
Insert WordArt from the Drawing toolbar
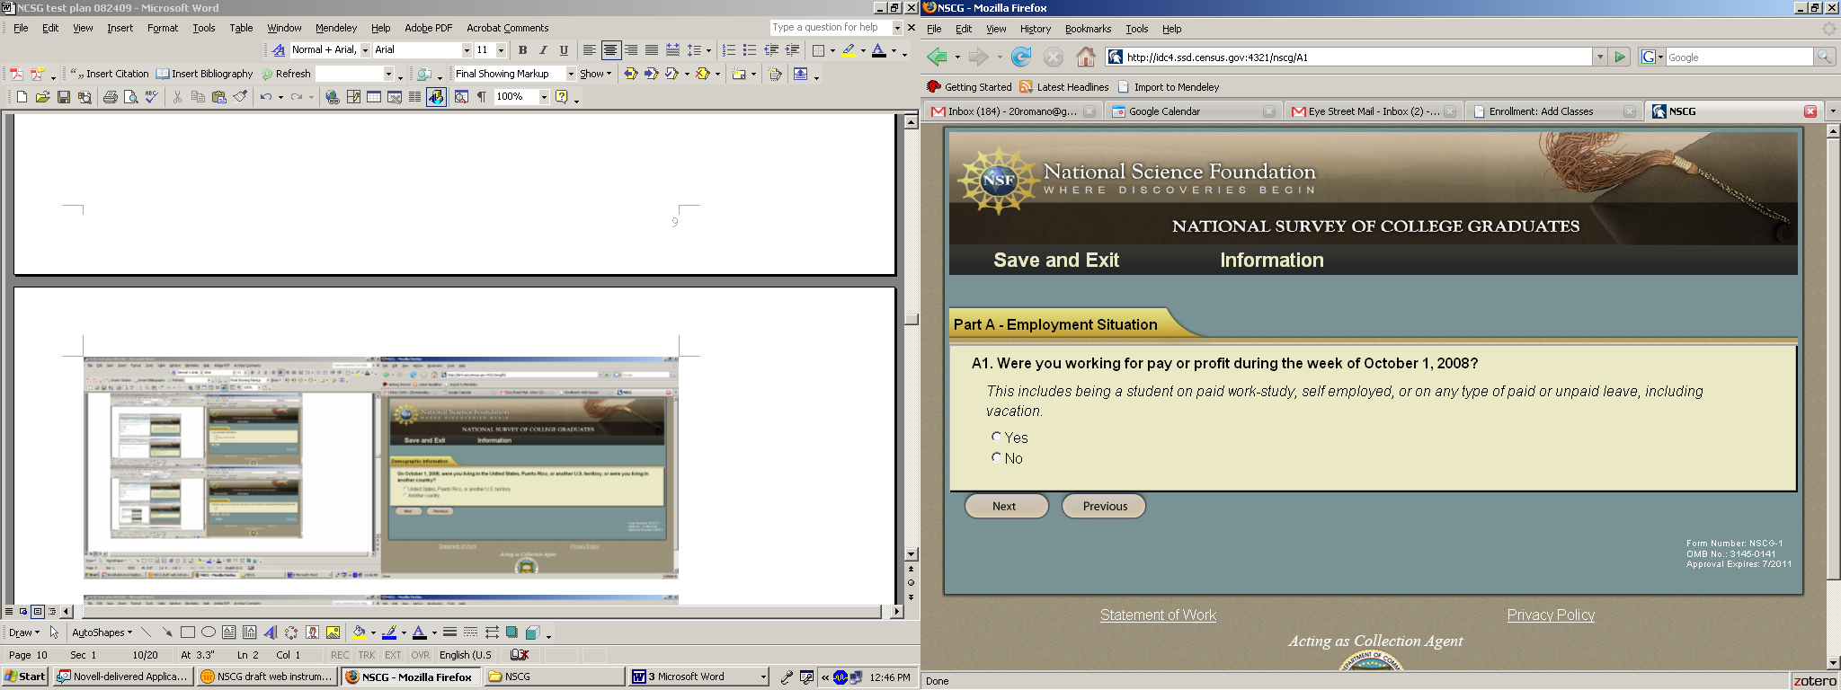click(x=271, y=632)
